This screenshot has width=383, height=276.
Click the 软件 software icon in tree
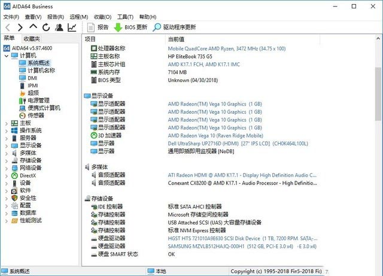pos(14,190)
